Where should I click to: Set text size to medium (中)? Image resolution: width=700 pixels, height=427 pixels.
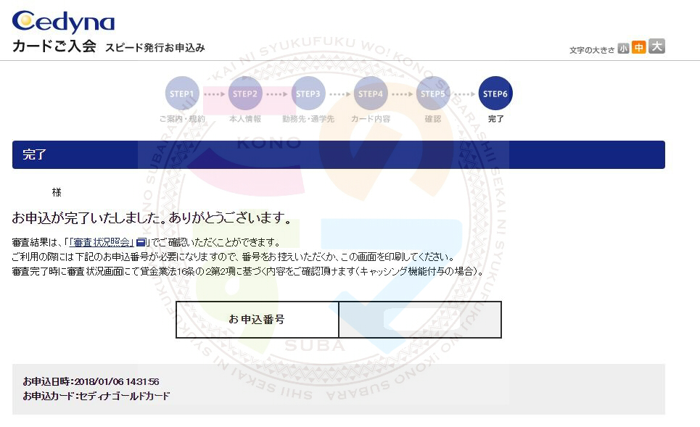coord(639,47)
